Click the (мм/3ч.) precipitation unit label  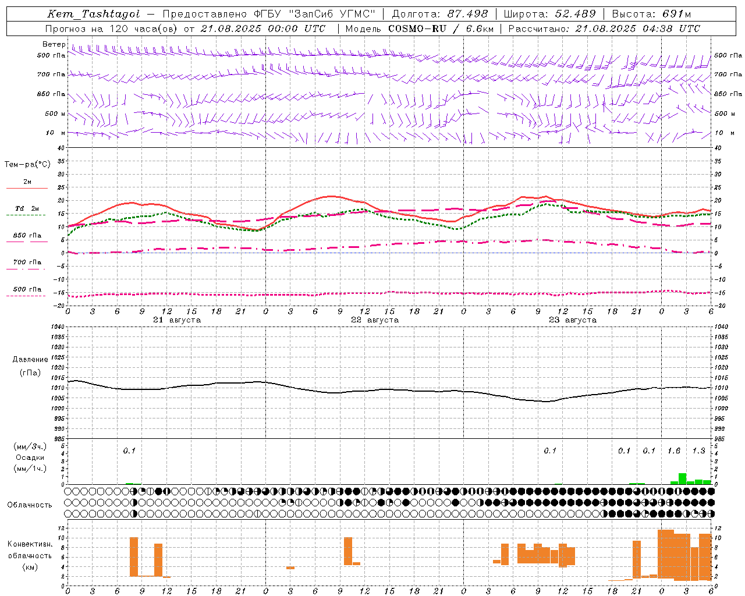(30, 446)
